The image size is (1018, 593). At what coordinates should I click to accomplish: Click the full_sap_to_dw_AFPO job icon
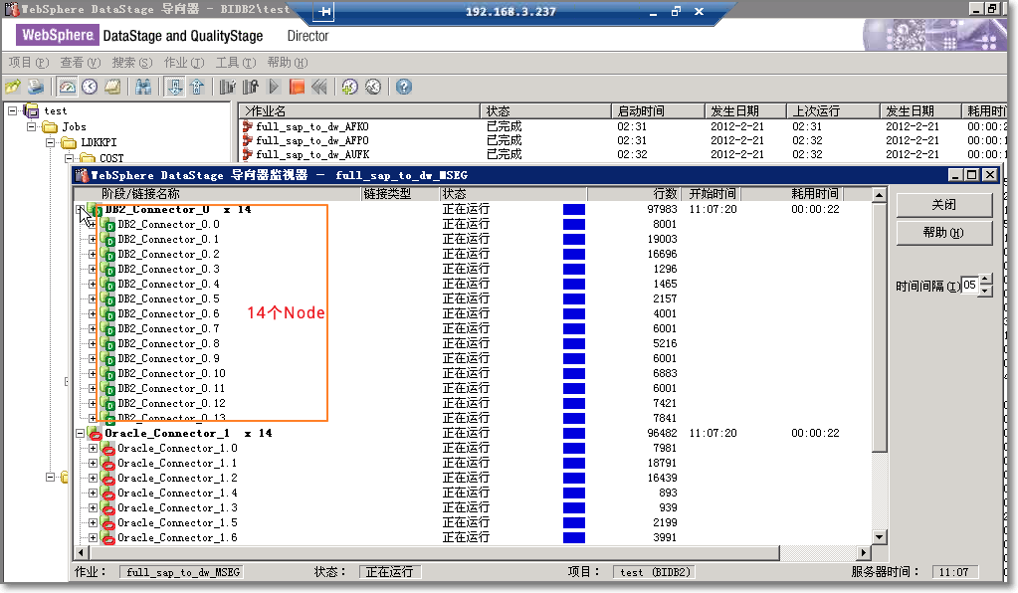click(248, 140)
